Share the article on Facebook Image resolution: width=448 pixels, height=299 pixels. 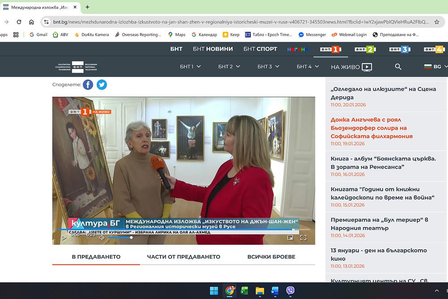pyautogui.click(x=88, y=84)
